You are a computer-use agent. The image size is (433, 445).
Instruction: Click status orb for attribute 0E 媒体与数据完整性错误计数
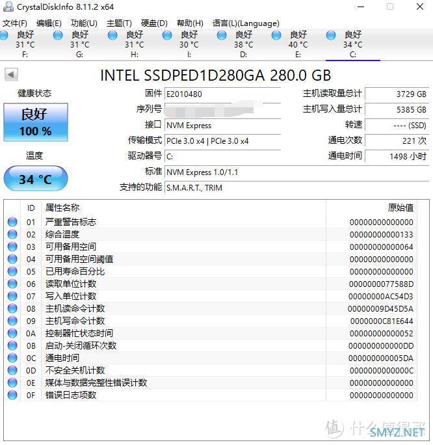pyautogui.click(x=12, y=383)
